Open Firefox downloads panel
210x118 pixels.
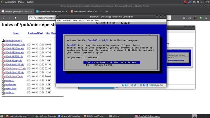coord(190,18)
